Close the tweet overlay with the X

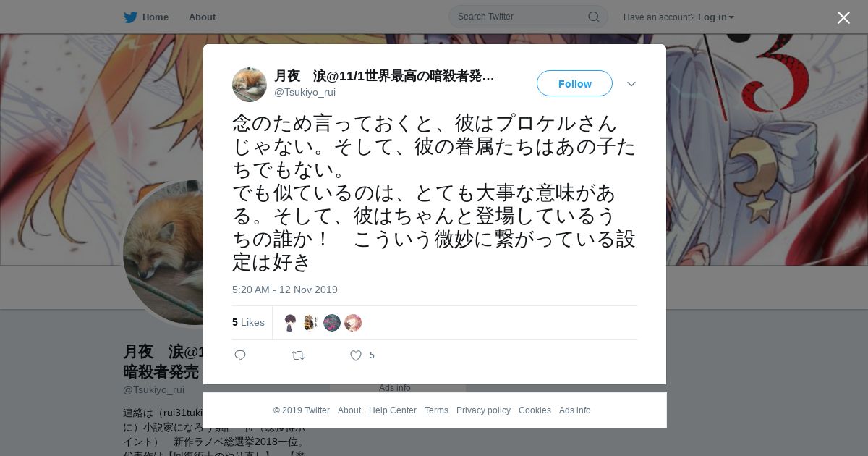(x=843, y=17)
